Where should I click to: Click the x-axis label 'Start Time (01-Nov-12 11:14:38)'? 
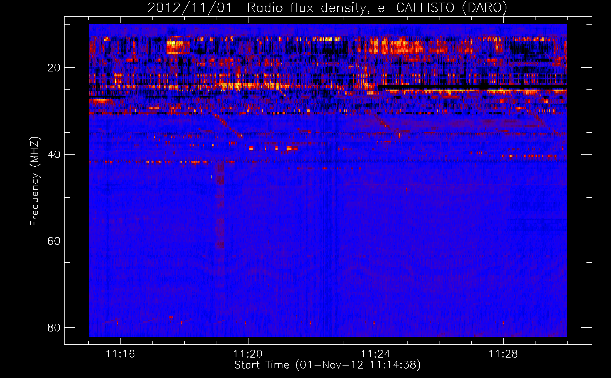click(327, 365)
